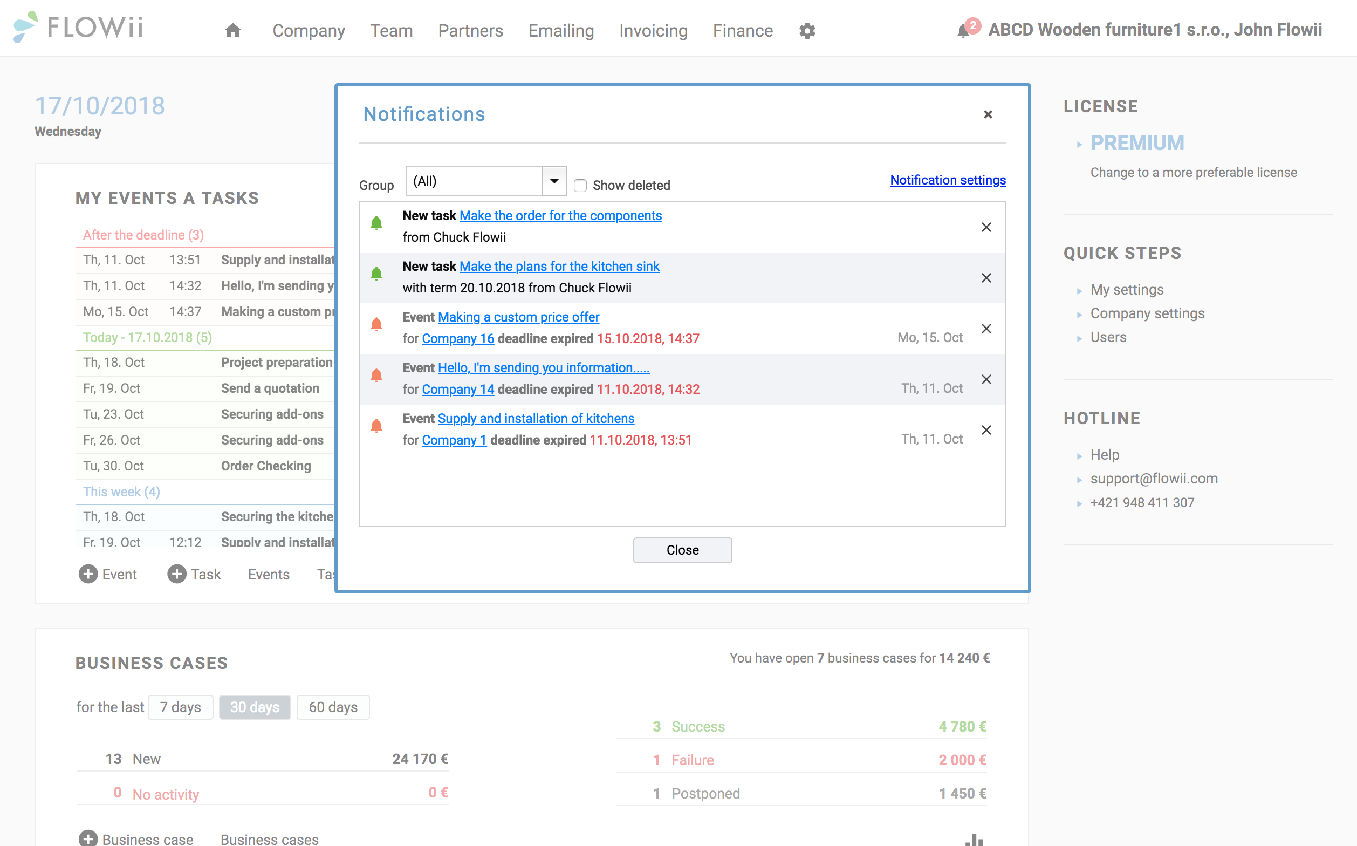Select the 30 days filter
This screenshot has height=846, width=1357.
point(255,707)
